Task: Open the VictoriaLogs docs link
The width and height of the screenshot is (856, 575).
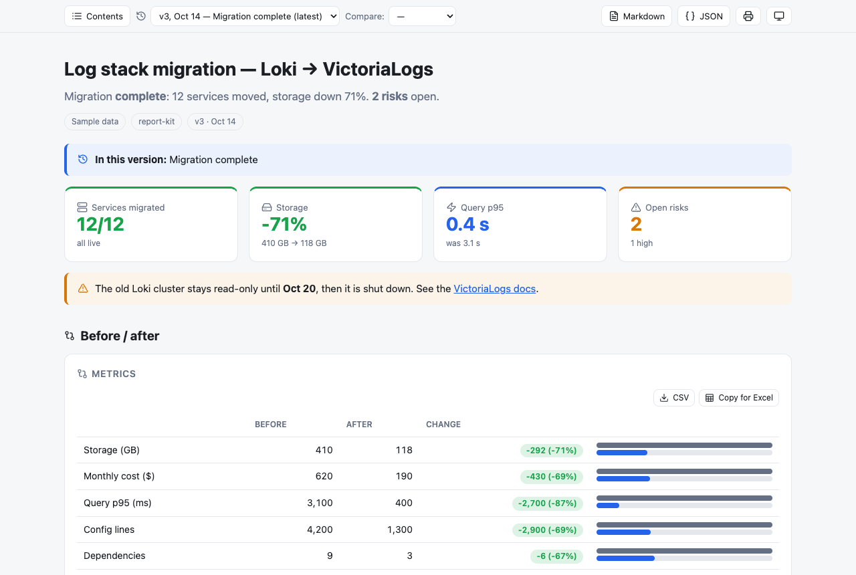Action: (x=495, y=289)
